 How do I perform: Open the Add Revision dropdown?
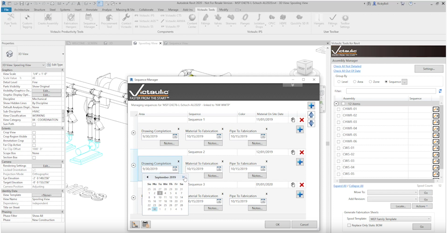coord(392,199)
